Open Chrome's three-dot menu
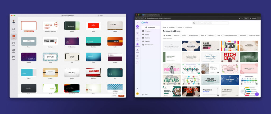Viewport: 271px width, 114px height. click(x=259, y=18)
